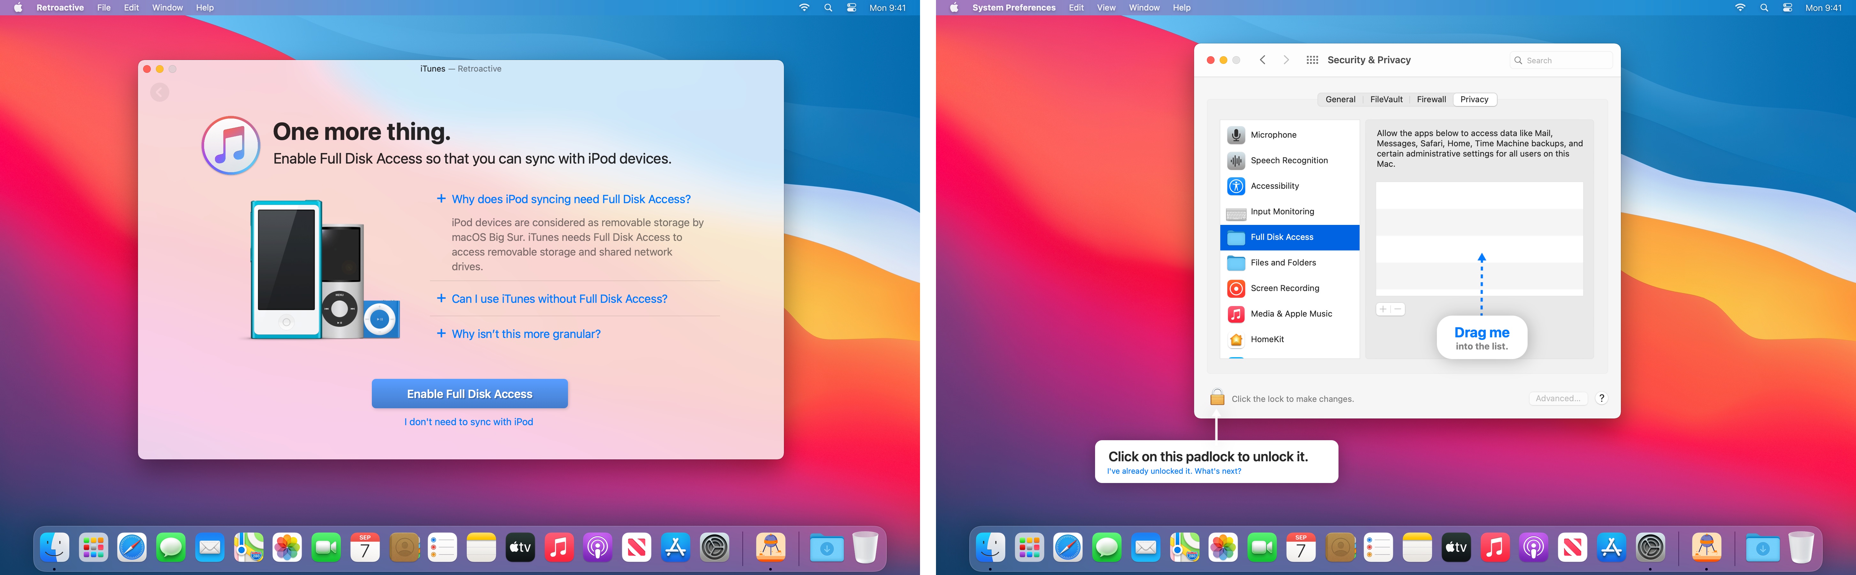
Task: Expand 'Why isn't this more granular?' question
Action: click(525, 333)
